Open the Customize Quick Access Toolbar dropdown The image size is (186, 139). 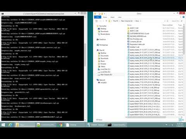[105, 14]
